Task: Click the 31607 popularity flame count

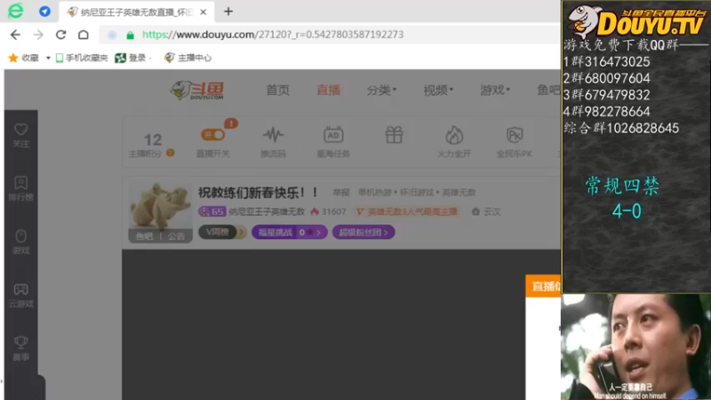Action: pos(328,212)
